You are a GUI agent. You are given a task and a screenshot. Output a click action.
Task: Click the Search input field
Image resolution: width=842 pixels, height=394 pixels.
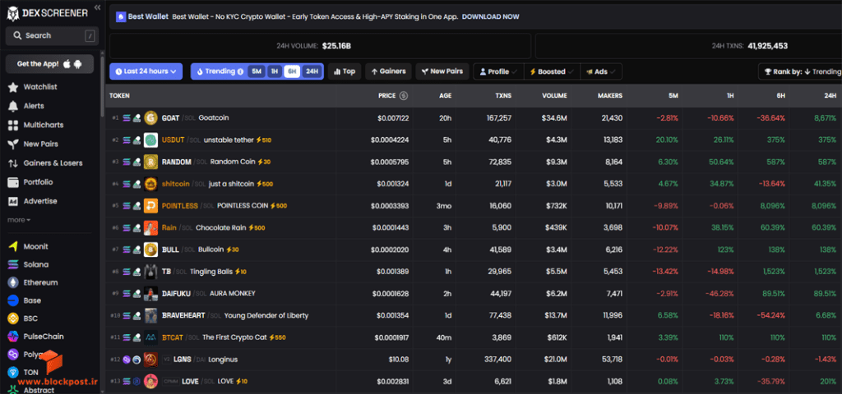(52, 36)
